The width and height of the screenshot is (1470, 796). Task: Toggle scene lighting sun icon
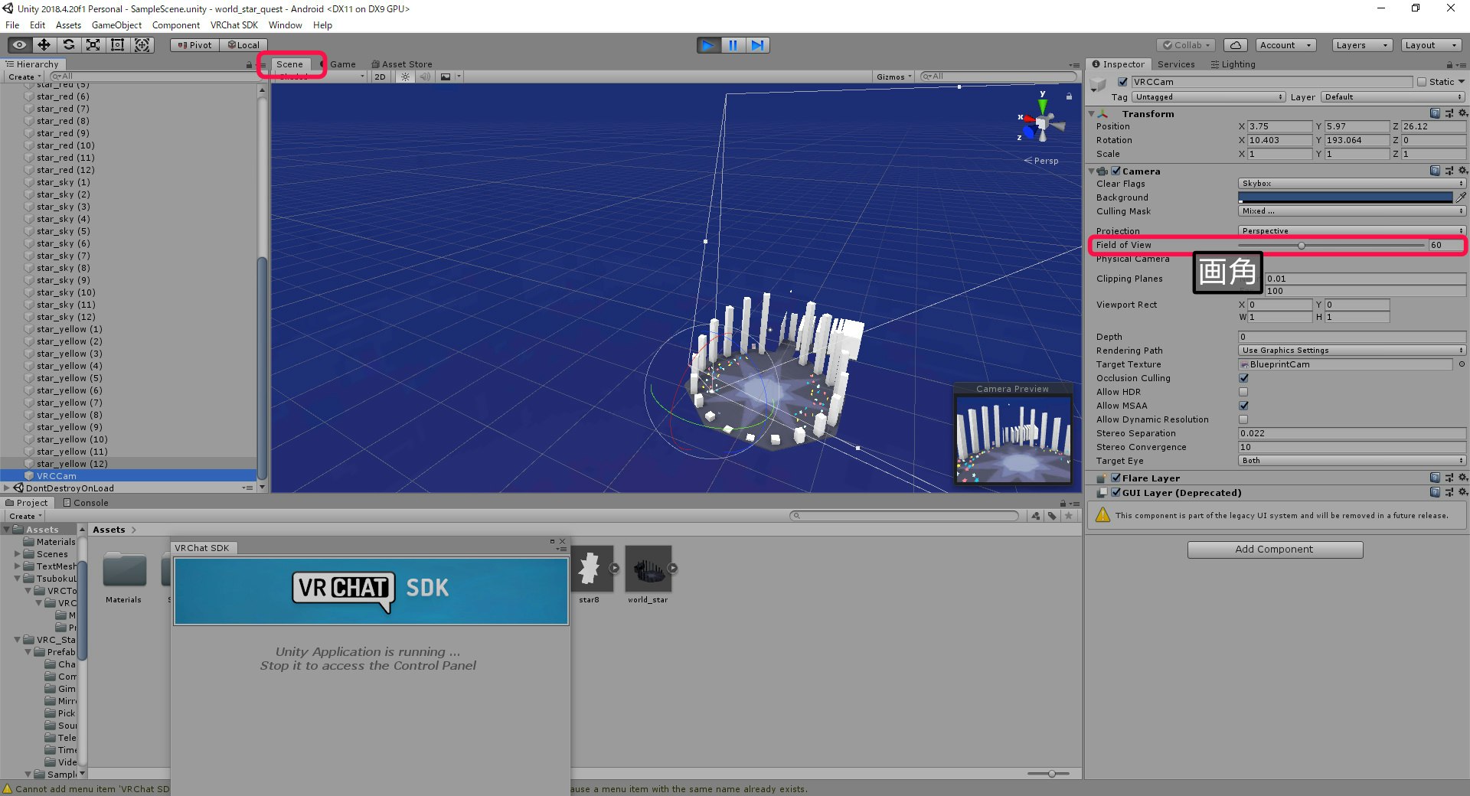click(405, 77)
